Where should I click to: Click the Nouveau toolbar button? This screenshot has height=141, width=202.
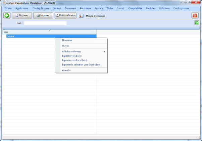(x=22, y=15)
